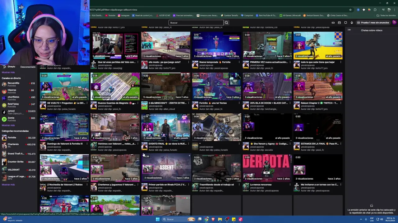Open 'Todos los favoritos' bookmarks folder
398x223 pixels.
click(386, 15)
